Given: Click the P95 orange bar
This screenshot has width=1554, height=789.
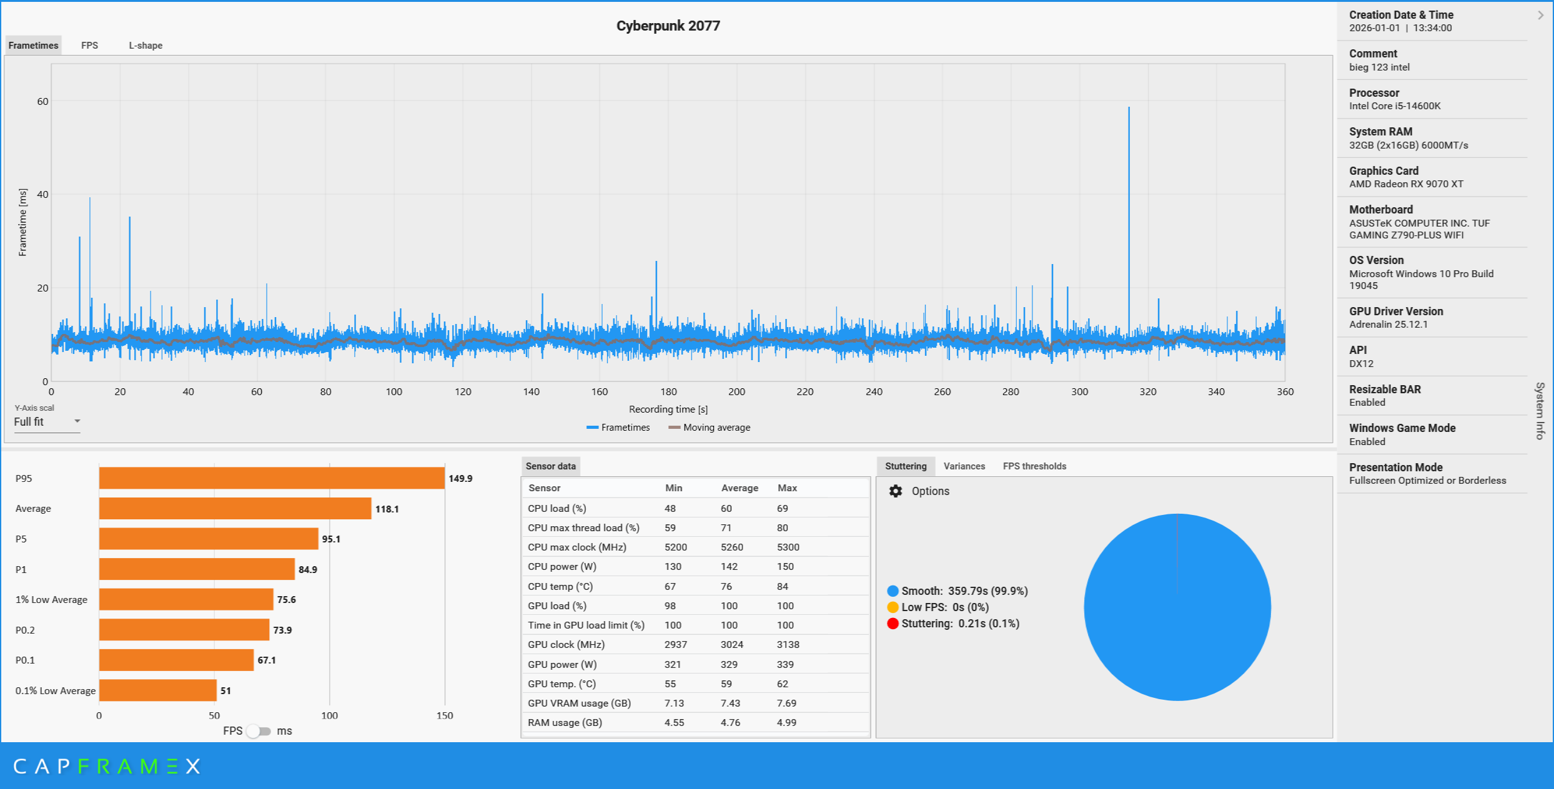Looking at the screenshot, I should coord(272,478).
